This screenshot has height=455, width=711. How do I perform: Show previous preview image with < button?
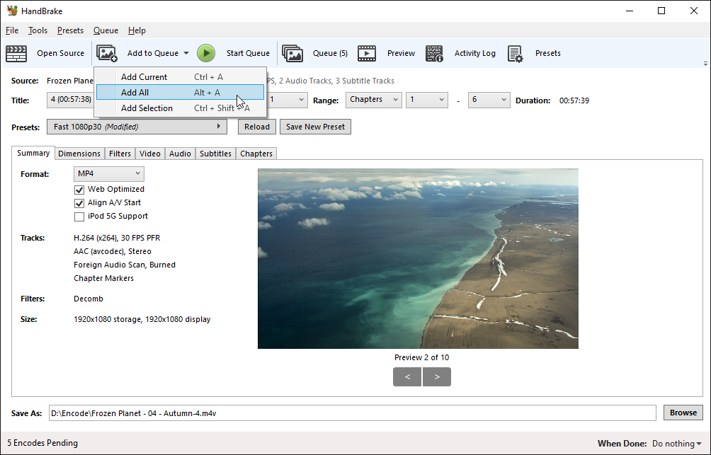click(407, 377)
